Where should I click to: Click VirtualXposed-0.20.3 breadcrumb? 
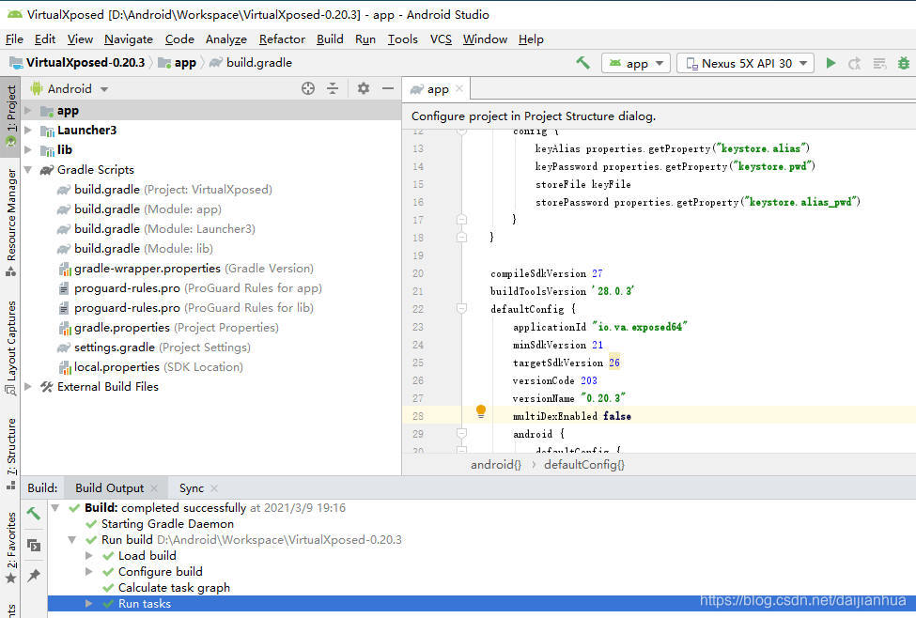coord(85,63)
